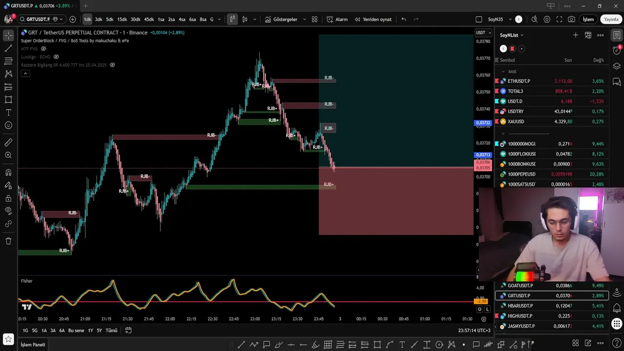Add a symbol to the watchlist
Viewport: 624px width, 351px height.
pyautogui.click(x=576, y=35)
